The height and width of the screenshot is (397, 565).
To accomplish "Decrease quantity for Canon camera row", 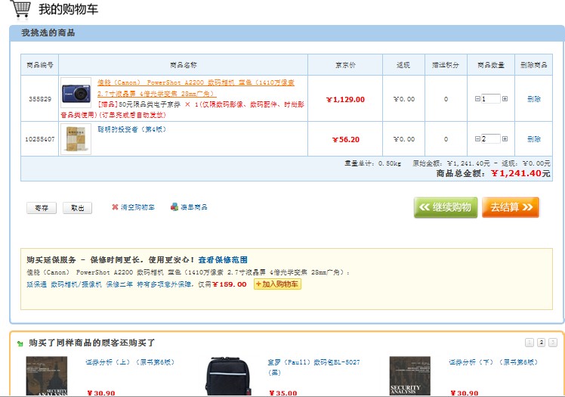I will click(x=477, y=99).
